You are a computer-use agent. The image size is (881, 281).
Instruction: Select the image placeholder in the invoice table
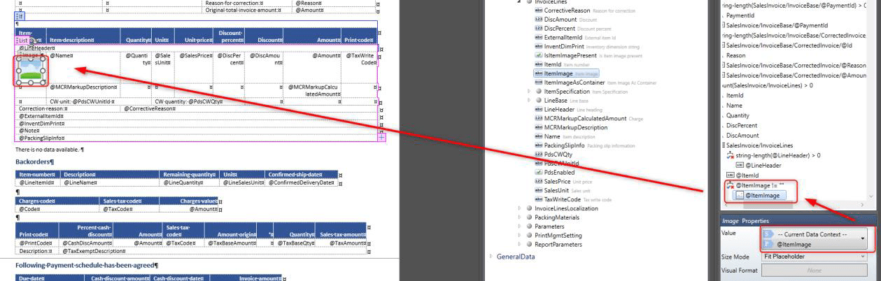pyautogui.click(x=30, y=69)
